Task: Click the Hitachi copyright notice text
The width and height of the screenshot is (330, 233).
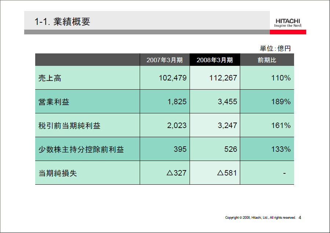Action: click(x=261, y=218)
